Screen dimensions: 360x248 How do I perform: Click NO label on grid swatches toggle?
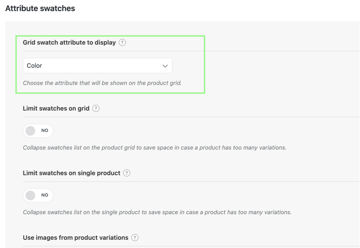tap(45, 131)
